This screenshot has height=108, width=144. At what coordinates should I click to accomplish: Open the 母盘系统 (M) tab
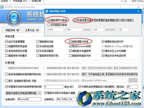[x=12, y=30]
